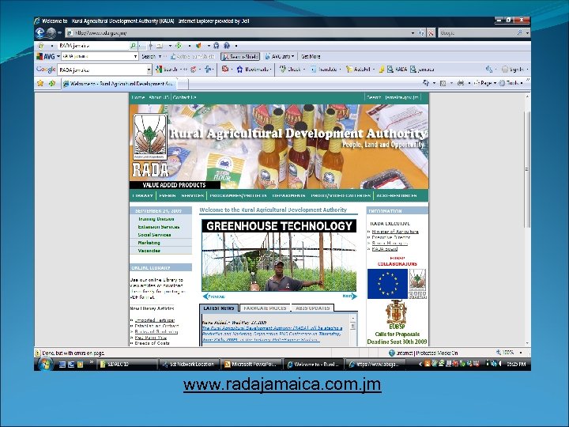
Task: Click the red Stop loading icon
Action: (431, 33)
